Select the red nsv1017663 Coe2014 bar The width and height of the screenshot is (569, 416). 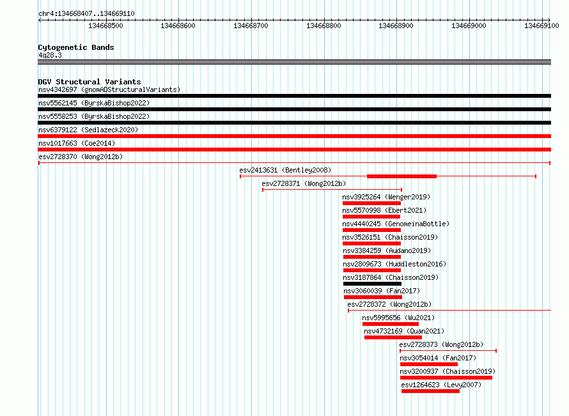[x=294, y=150]
